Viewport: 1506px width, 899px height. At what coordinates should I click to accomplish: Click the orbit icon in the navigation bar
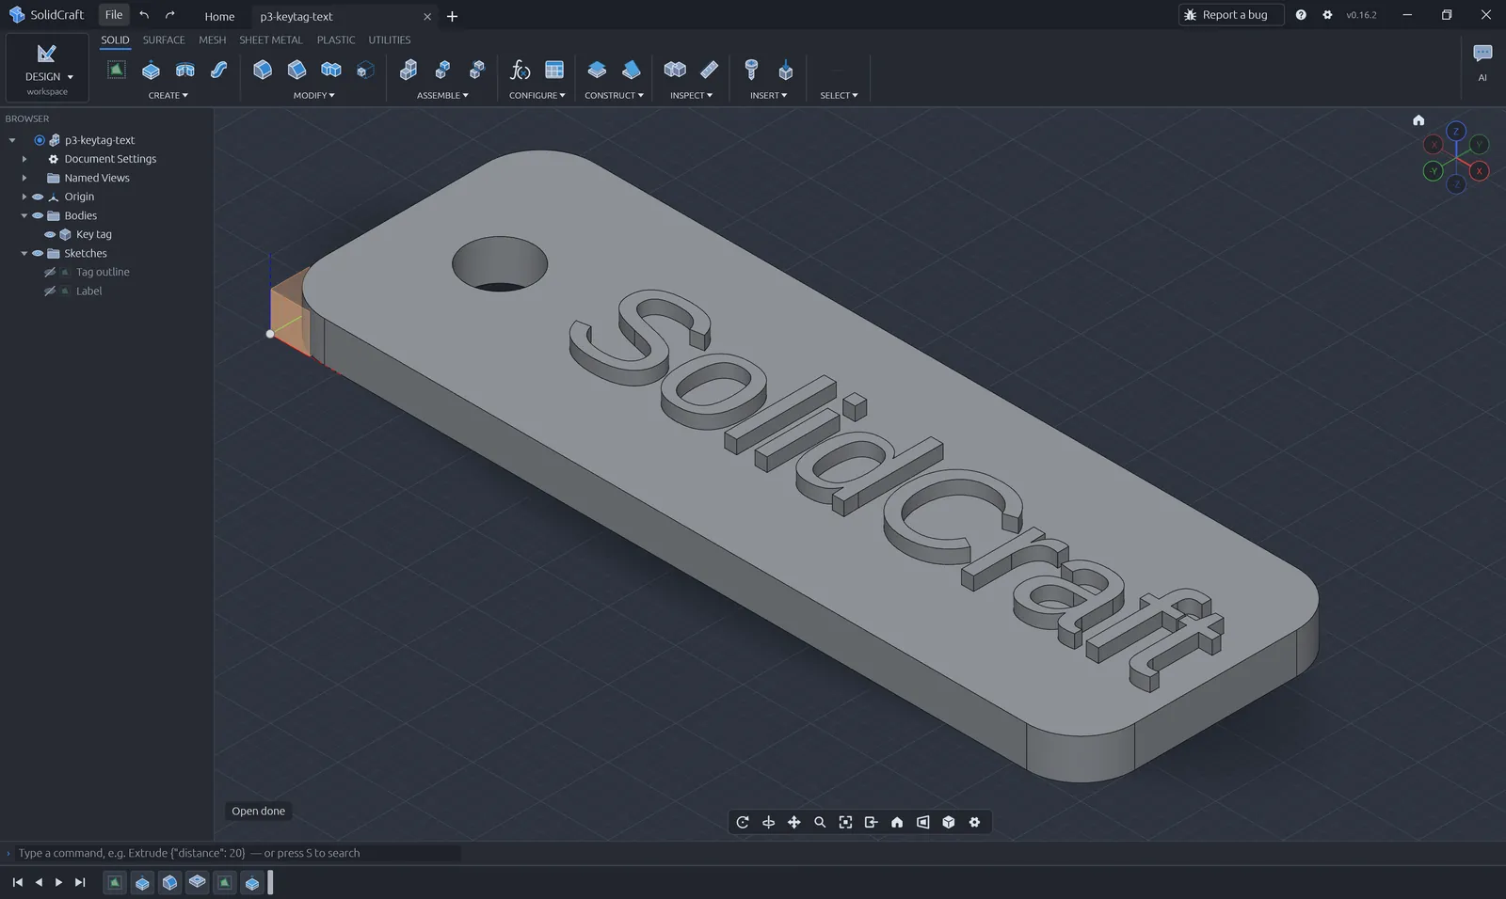pyautogui.click(x=768, y=822)
